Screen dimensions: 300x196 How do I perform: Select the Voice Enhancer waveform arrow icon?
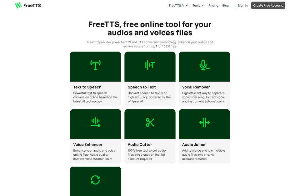pos(96,123)
